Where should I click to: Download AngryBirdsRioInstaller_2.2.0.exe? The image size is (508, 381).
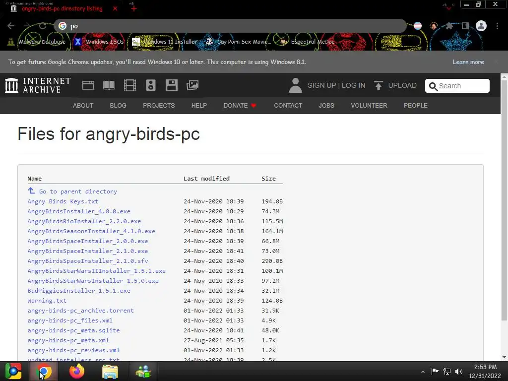(84, 221)
